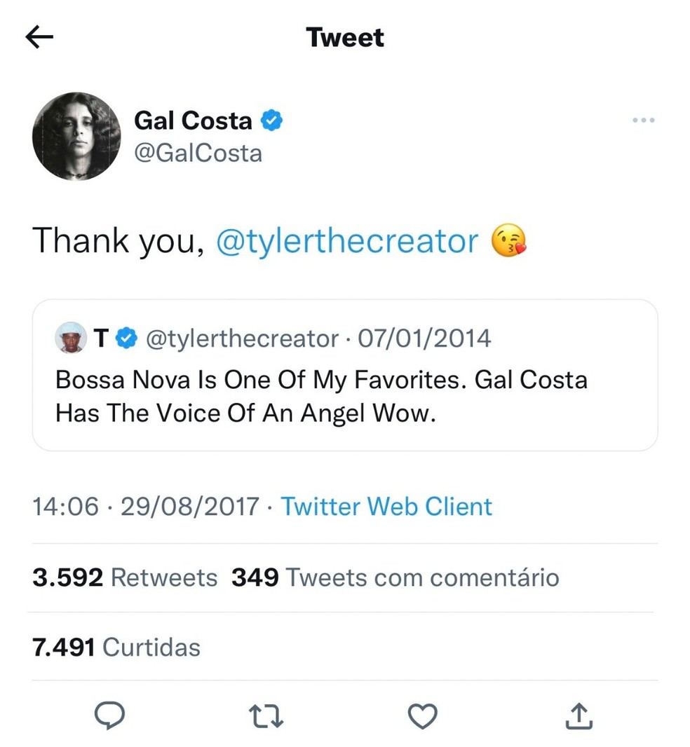The height and width of the screenshot is (747, 690).
Task: Click the Tweet title at the top
Action: pyautogui.click(x=344, y=37)
